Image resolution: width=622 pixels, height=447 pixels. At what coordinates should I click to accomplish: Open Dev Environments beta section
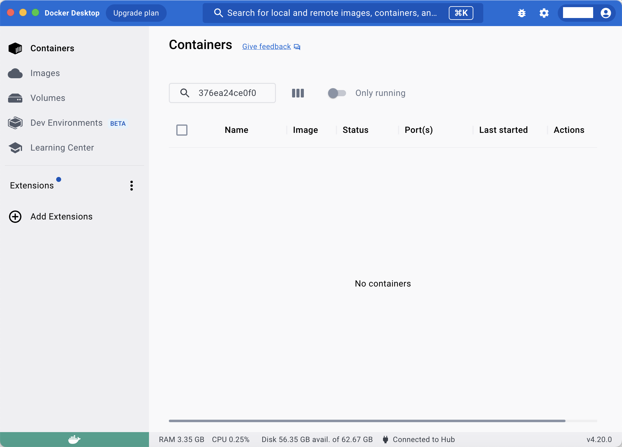(x=74, y=123)
